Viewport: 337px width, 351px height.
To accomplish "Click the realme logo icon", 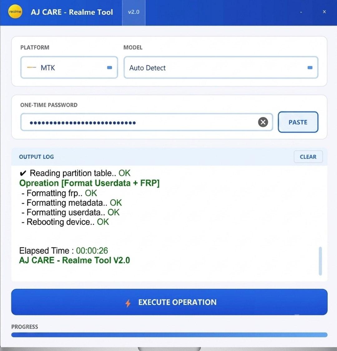I will coord(15,12).
